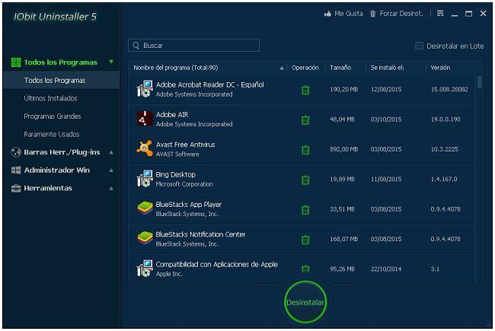Click the 1.4.167.0 version value
This screenshot has height=331, width=495.
point(443,180)
